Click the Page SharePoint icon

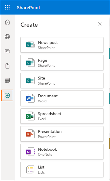click(30, 63)
